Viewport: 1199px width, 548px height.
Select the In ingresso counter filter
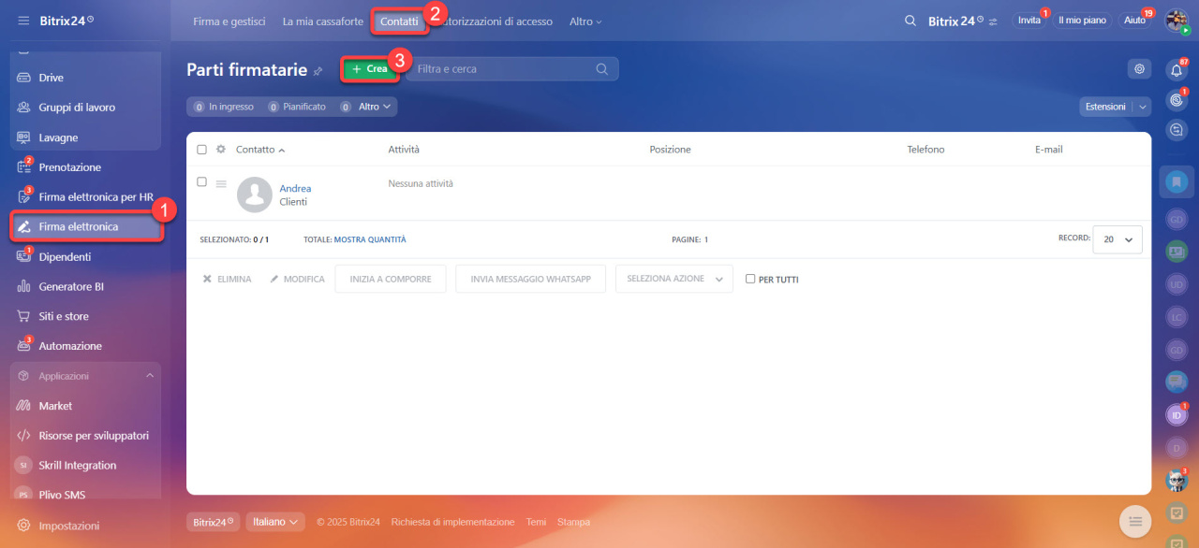click(x=223, y=107)
